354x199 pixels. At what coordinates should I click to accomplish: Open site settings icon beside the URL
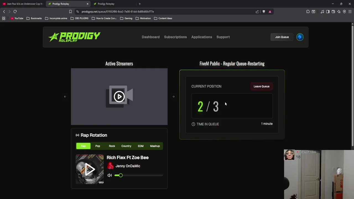[x=77, y=12]
